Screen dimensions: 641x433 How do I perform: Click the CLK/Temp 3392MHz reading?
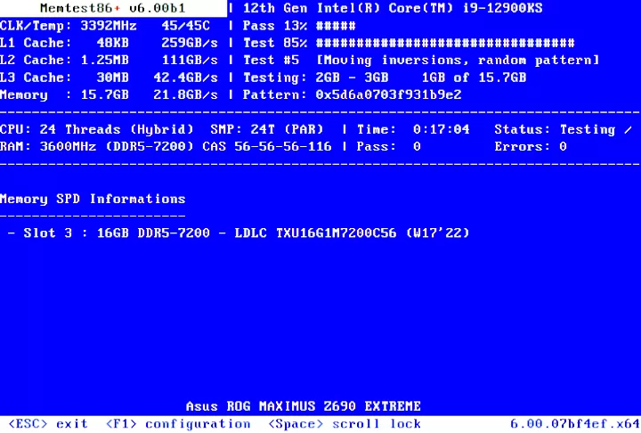(x=105, y=25)
